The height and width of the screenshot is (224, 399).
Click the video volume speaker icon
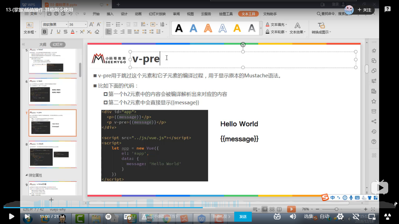pos(292,216)
